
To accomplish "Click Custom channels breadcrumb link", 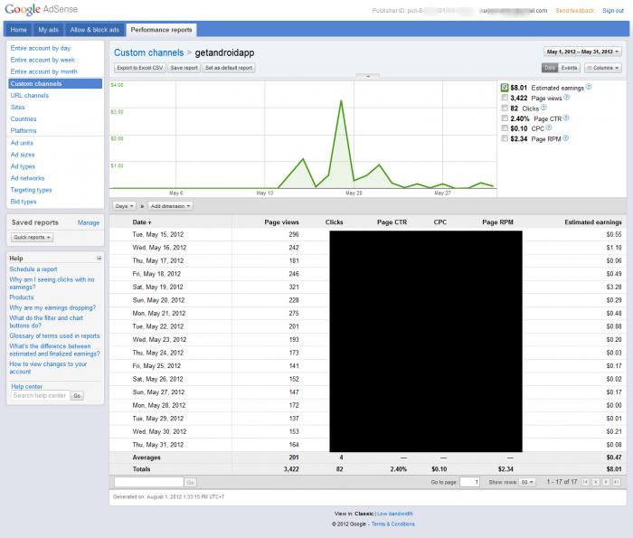I will point(148,52).
